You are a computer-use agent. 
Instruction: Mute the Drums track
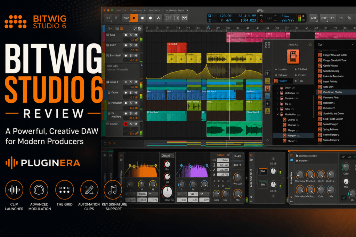136,92
